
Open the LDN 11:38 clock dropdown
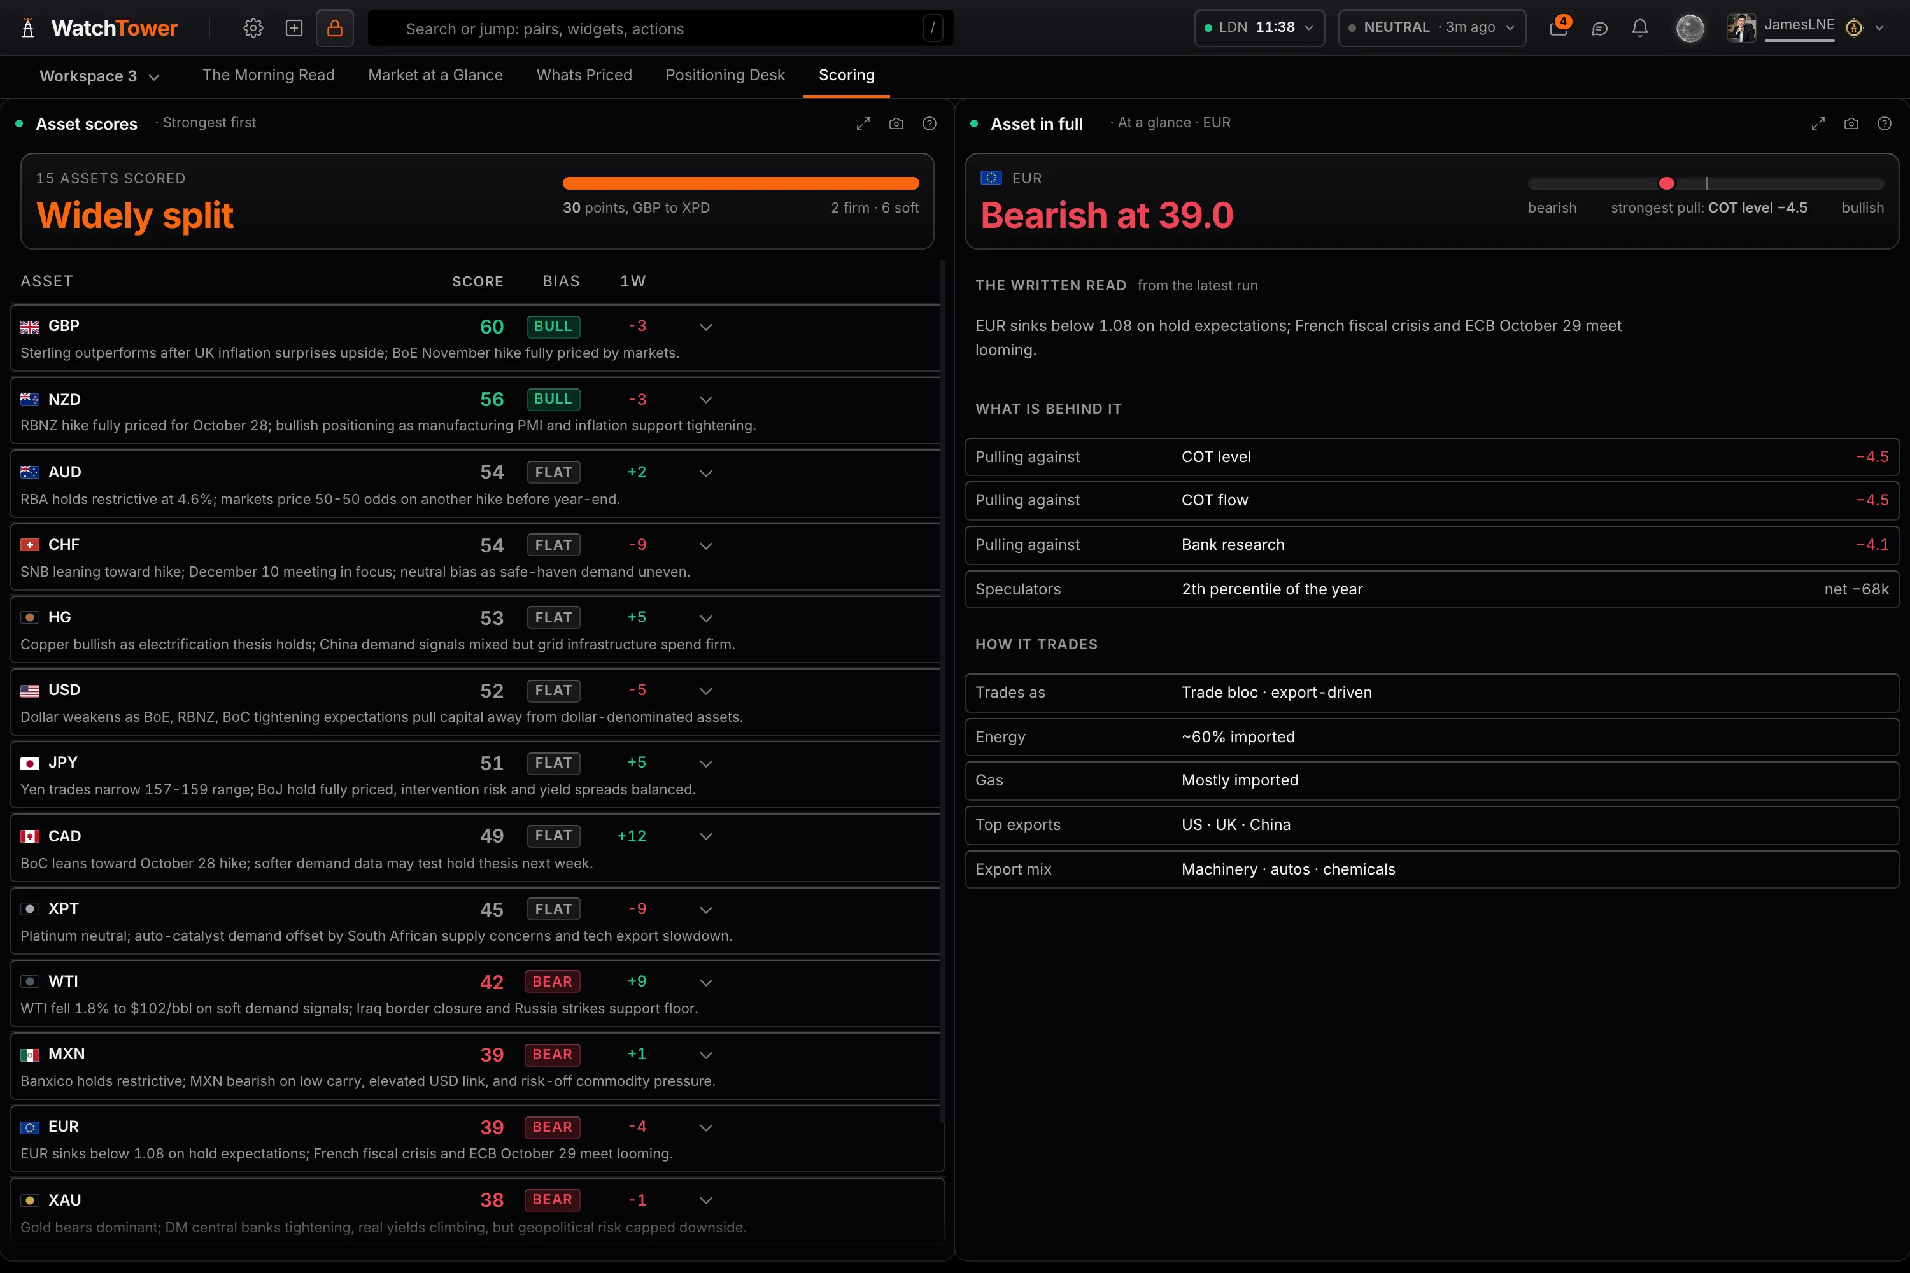click(x=1259, y=27)
